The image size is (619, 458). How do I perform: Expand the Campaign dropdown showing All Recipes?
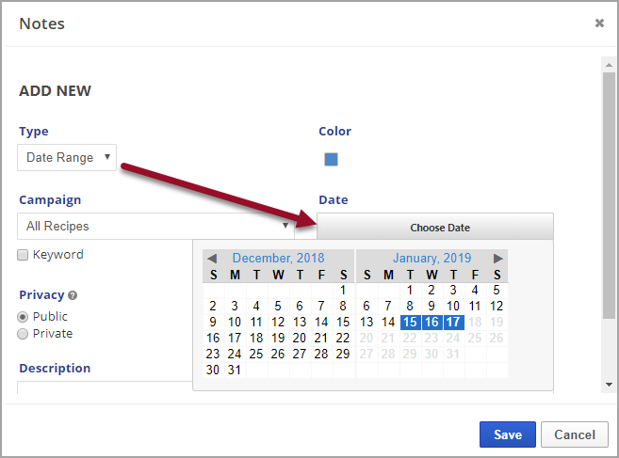coord(156,227)
